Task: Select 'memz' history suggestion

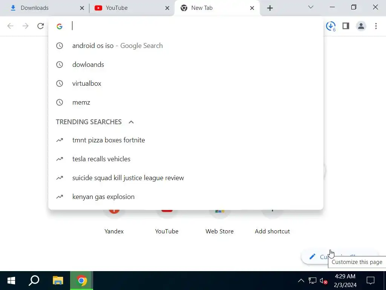Action: (186, 102)
